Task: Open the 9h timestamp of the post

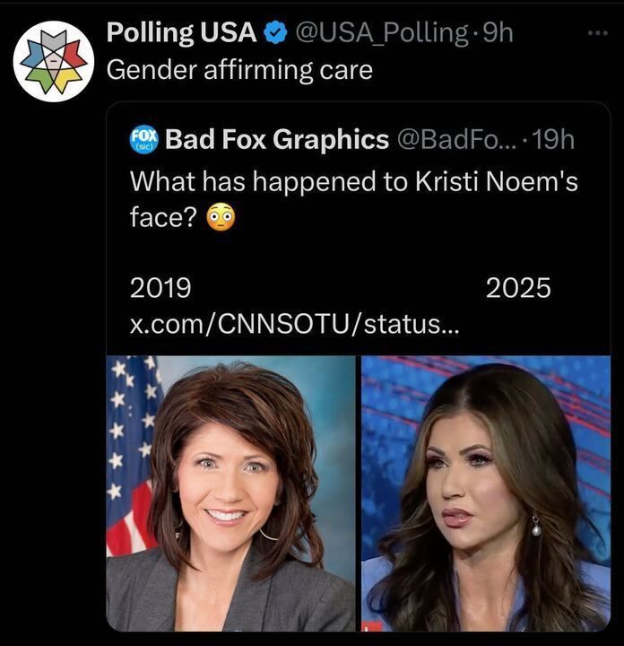Action: [498, 32]
